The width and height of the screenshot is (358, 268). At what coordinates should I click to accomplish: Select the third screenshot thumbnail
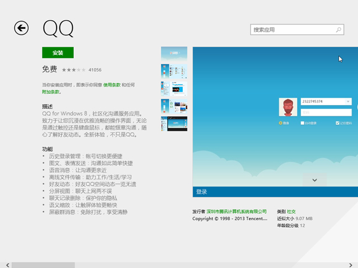pos(174,89)
